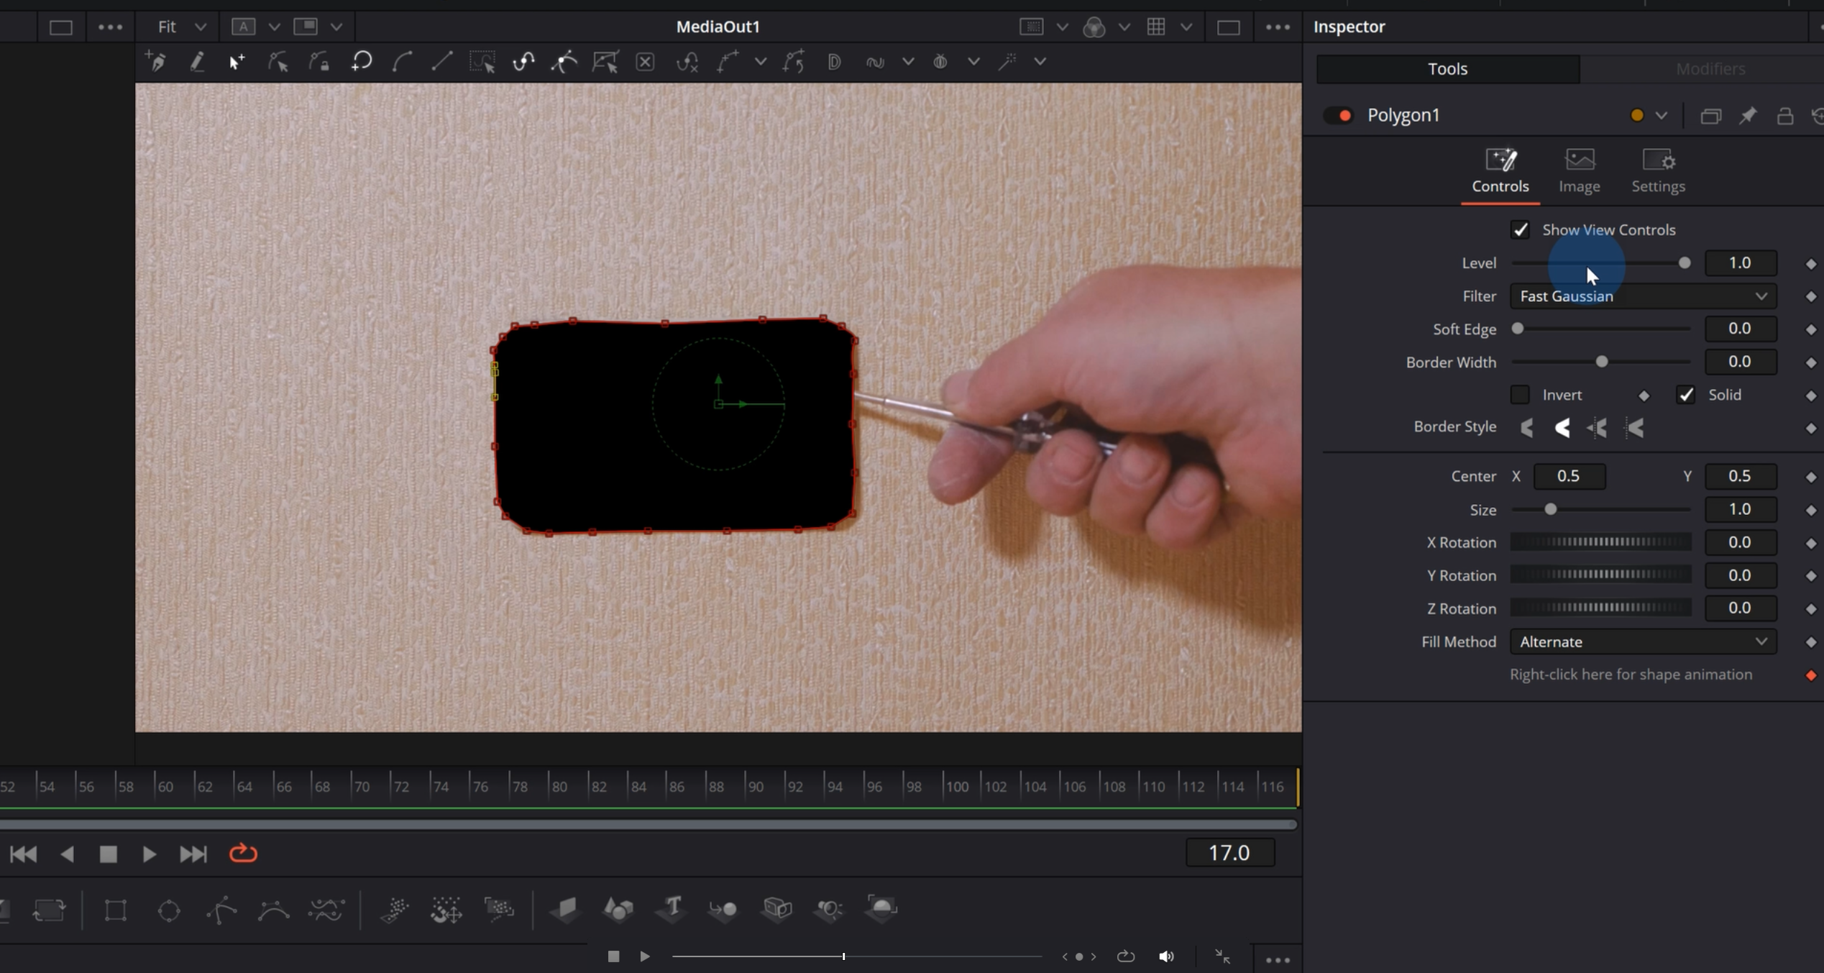Viewport: 1824px width, 973px height.
Task: Select the Rectangle mask tool icon
Action: pyautogui.click(x=116, y=910)
